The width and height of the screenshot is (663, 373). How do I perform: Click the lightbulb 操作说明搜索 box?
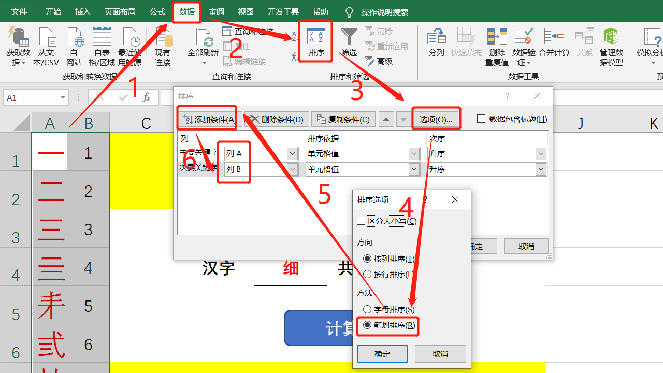pyautogui.click(x=377, y=12)
